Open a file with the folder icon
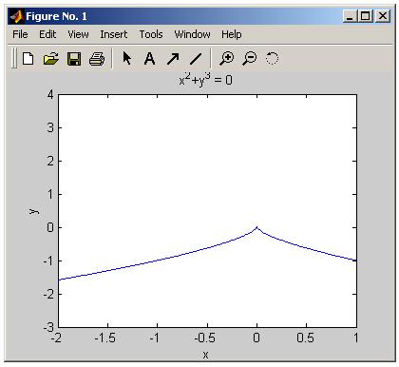This screenshot has height=367, width=399. click(x=51, y=59)
